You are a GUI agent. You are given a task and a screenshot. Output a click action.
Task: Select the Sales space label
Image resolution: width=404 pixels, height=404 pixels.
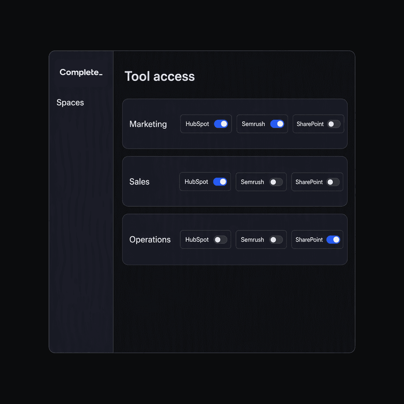click(139, 181)
